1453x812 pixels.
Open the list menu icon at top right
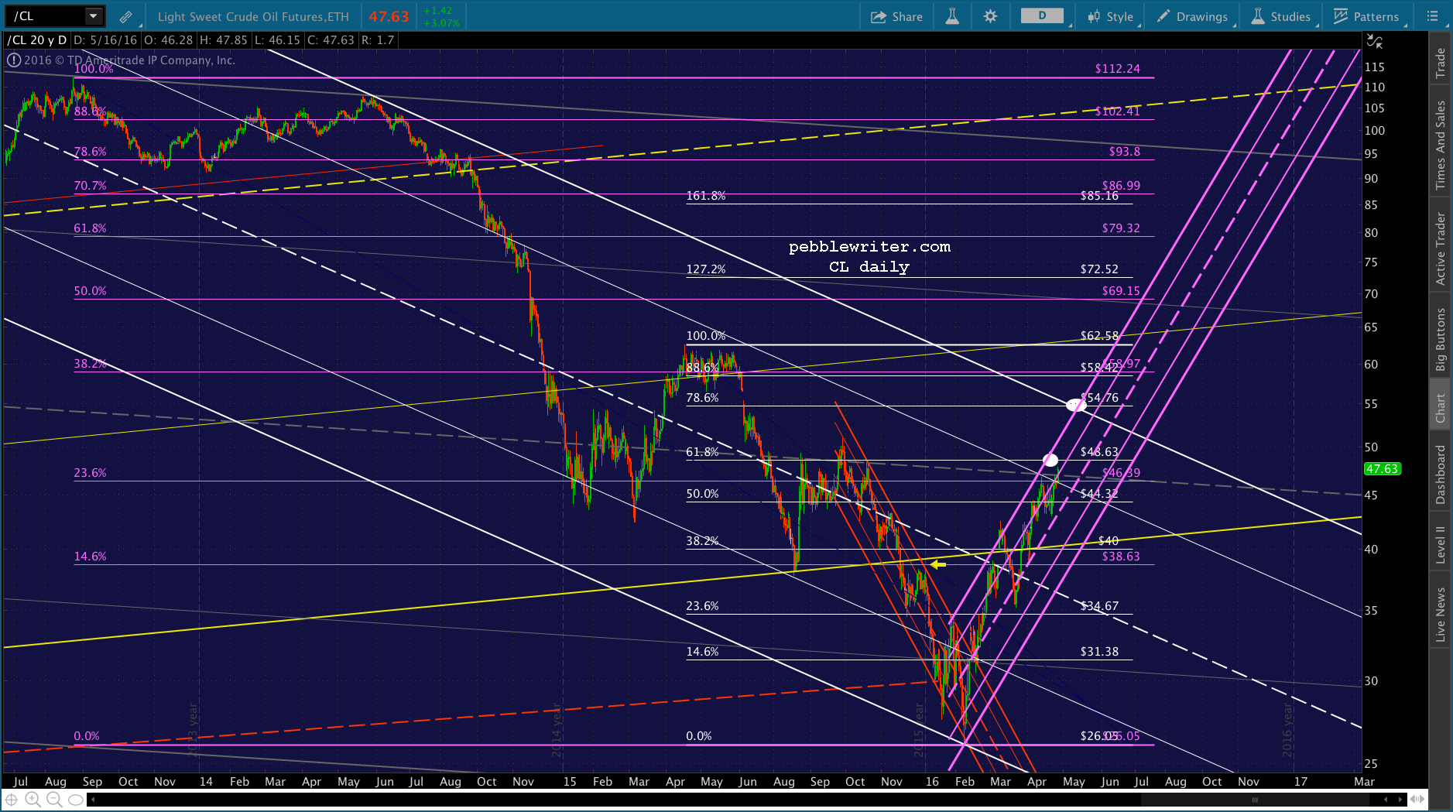[1433, 16]
